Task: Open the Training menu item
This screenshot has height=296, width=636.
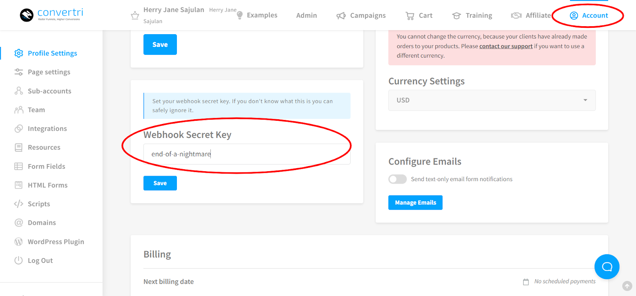Action: click(x=472, y=15)
